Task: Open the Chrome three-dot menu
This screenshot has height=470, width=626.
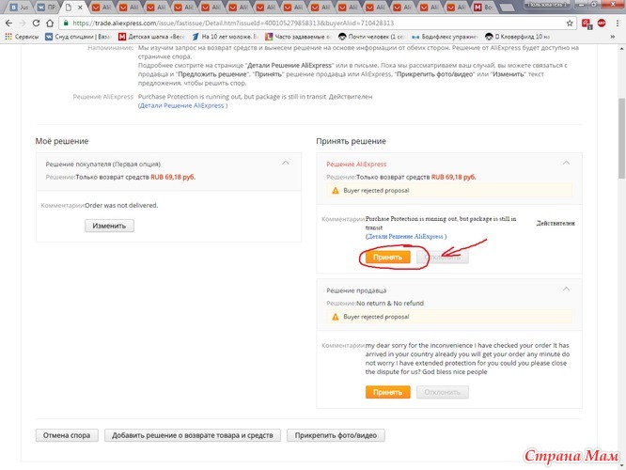Action: tap(618, 23)
